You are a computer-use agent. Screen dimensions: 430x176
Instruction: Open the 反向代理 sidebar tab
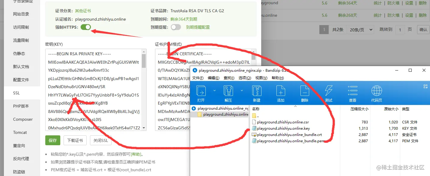pos(22,159)
